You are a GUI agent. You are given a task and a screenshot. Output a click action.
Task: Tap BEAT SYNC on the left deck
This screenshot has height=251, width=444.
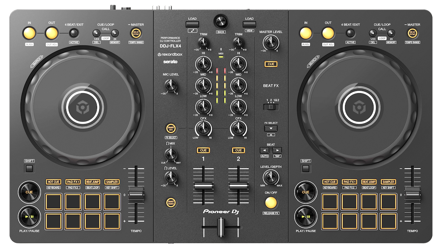pos(136,33)
